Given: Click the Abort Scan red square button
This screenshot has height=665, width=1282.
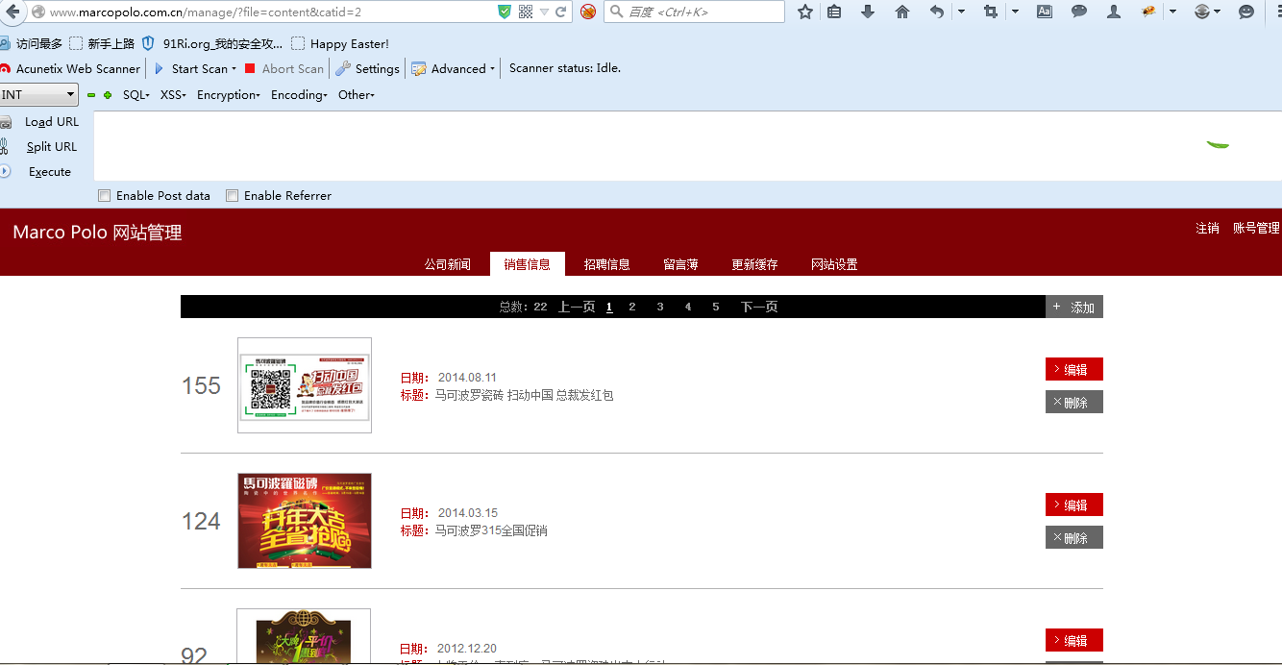Looking at the screenshot, I should tap(284, 68).
